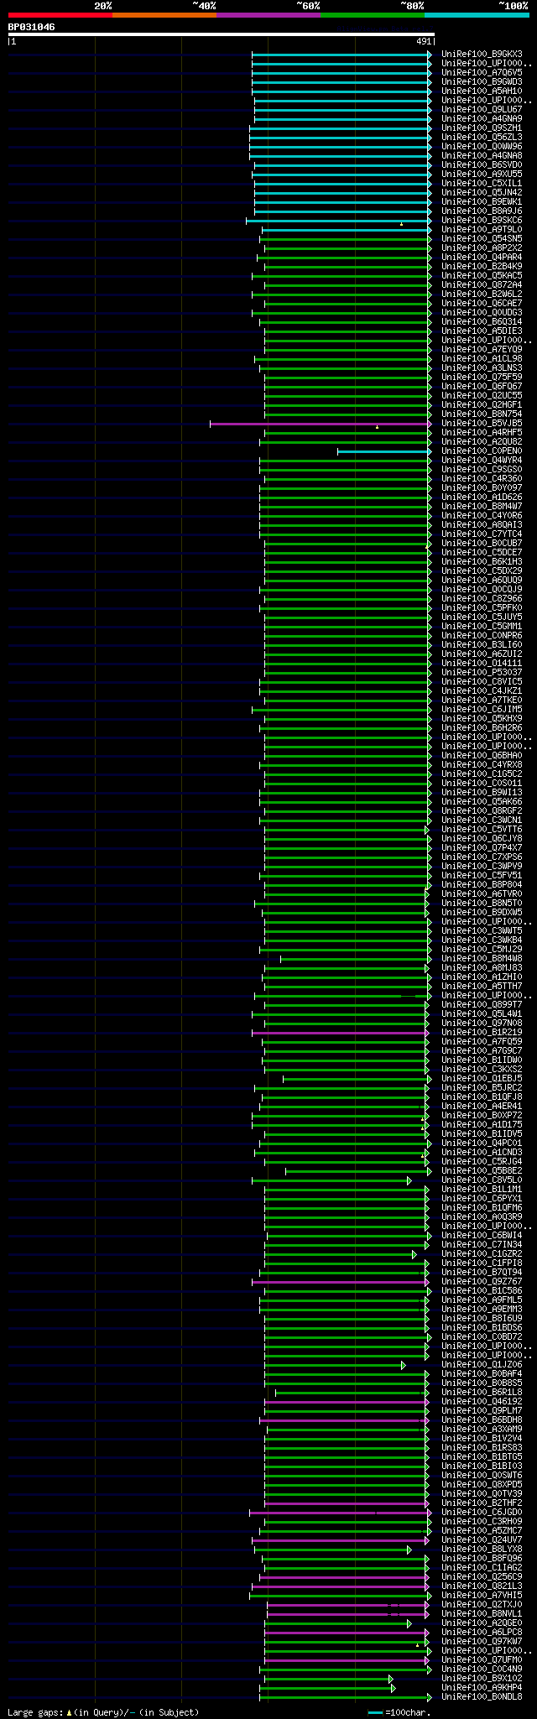Screen dimensions: 537x1719
Task: Select the UniRef100_A9T9L0 label
Action: (482, 230)
